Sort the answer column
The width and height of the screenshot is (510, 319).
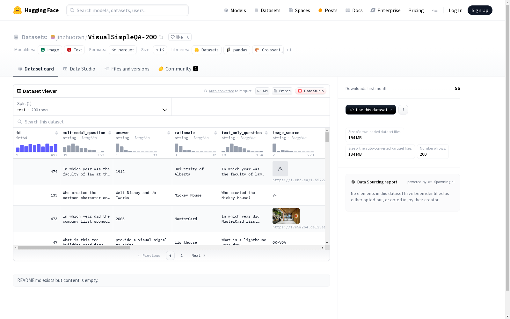[x=169, y=133]
